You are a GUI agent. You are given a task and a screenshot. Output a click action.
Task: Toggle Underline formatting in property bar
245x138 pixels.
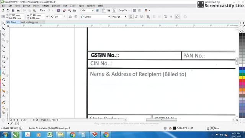[x=141, y=16]
